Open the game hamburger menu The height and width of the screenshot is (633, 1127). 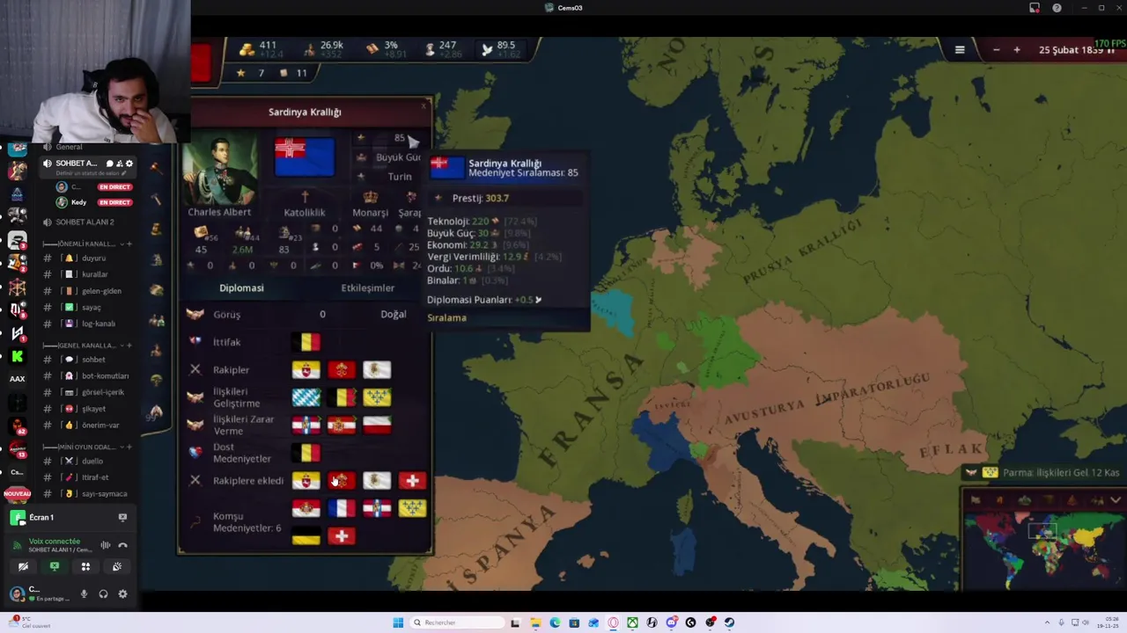click(960, 50)
